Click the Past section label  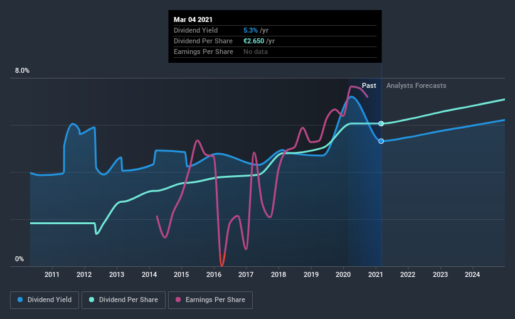click(x=369, y=85)
